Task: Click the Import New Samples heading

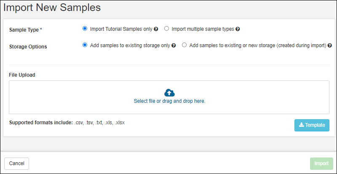Action: pyautogui.click(x=52, y=8)
